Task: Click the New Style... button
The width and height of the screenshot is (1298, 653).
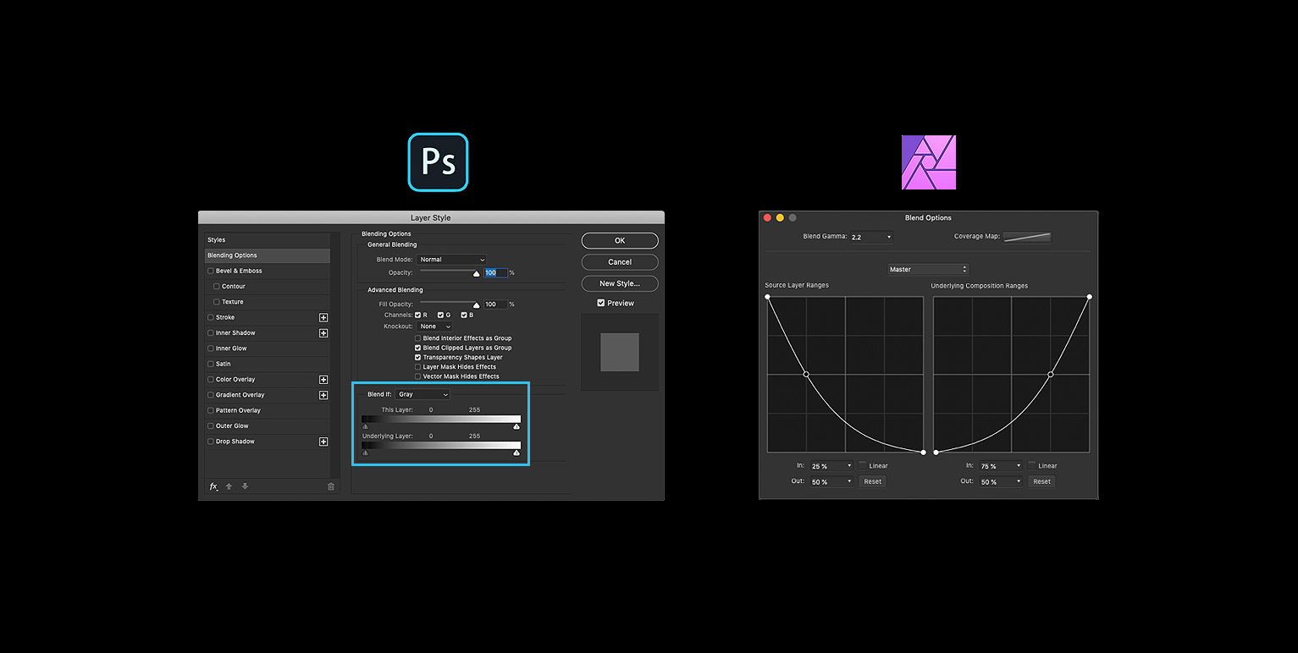Action: (x=620, y=284)
